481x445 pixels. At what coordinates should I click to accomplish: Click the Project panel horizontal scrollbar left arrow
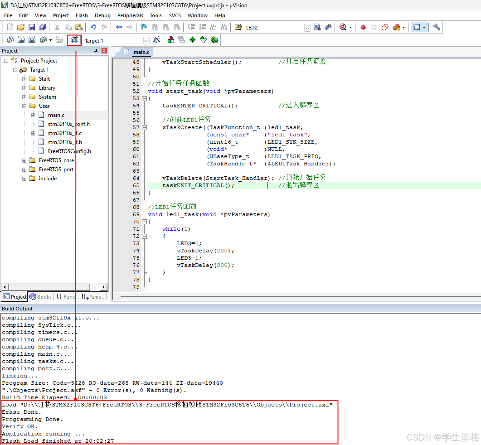click(x=5, y=287)
